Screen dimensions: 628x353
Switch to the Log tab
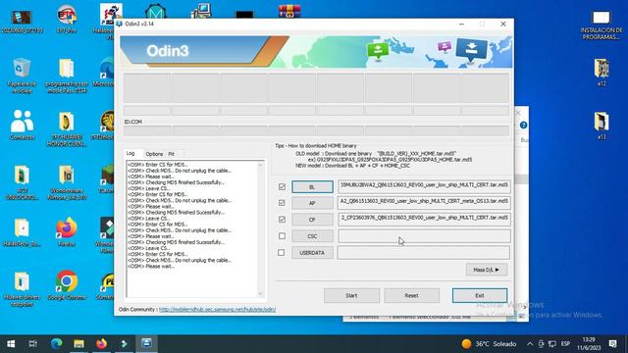point(131,153)
